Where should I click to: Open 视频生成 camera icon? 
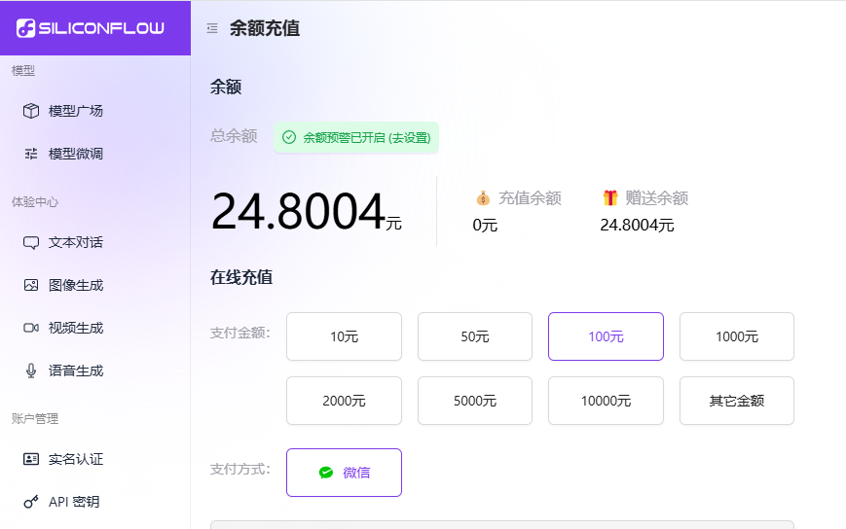pyautogui.click(x=31, y=328)
